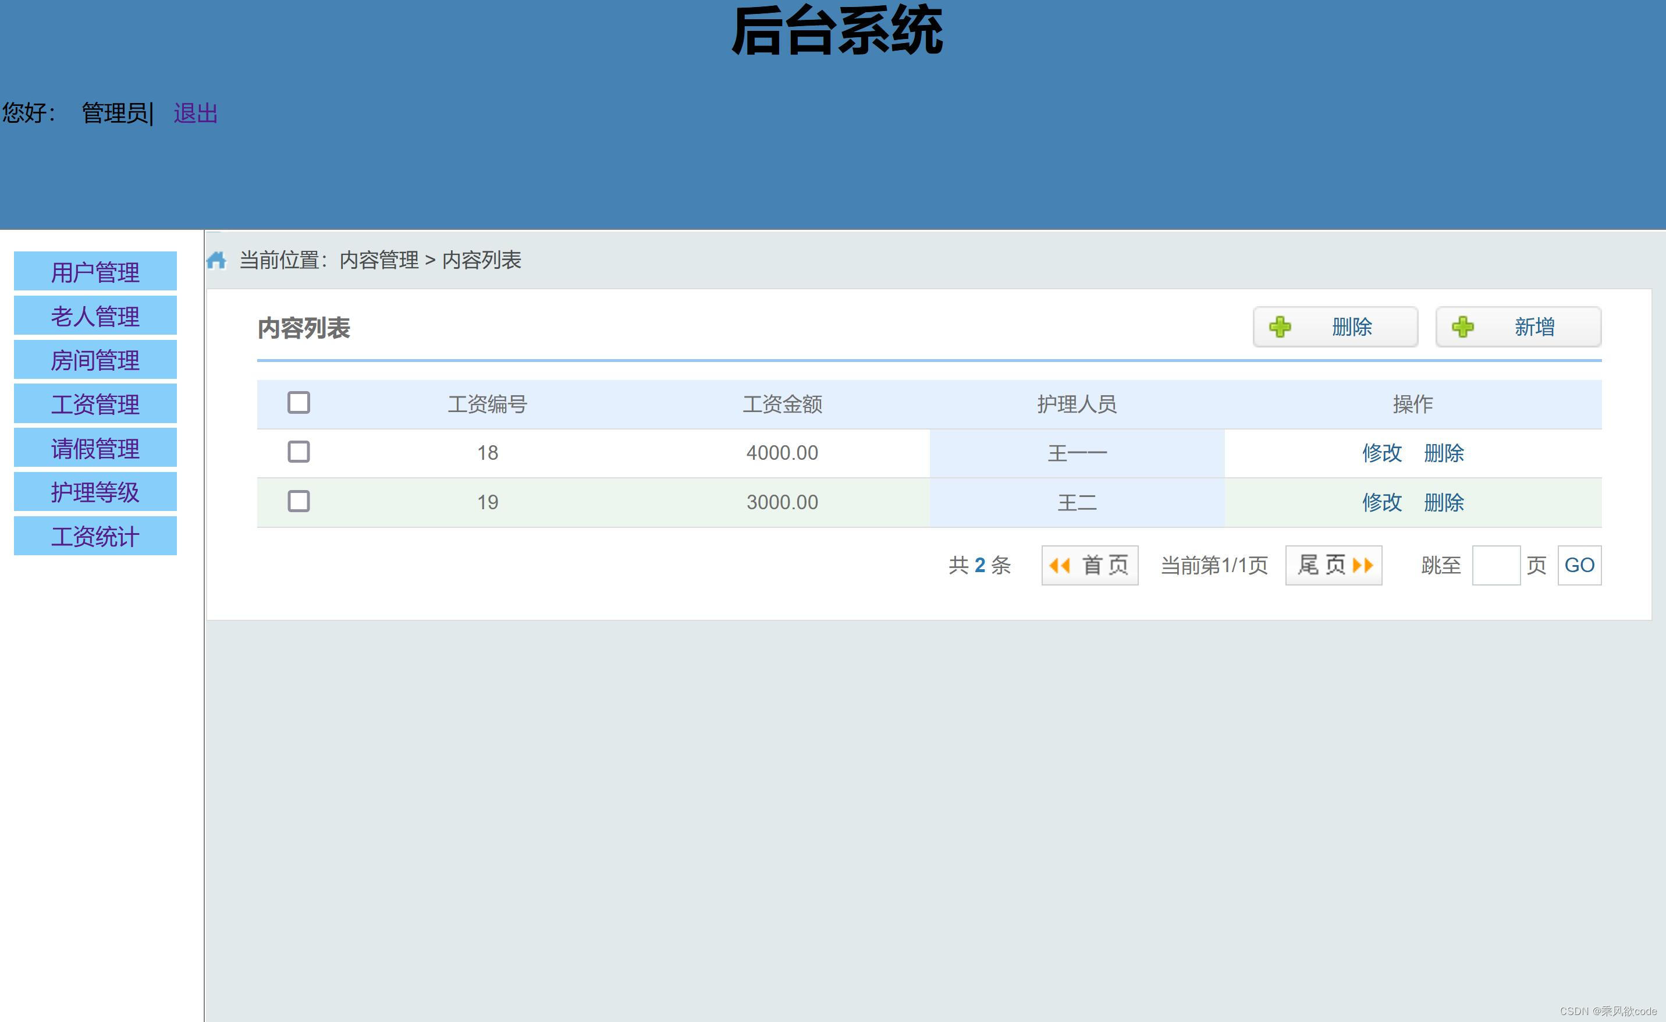Open 用户管理 in the sidebar menu
Viewport: 1666px width, 1022px height.
tap(95, 271)
